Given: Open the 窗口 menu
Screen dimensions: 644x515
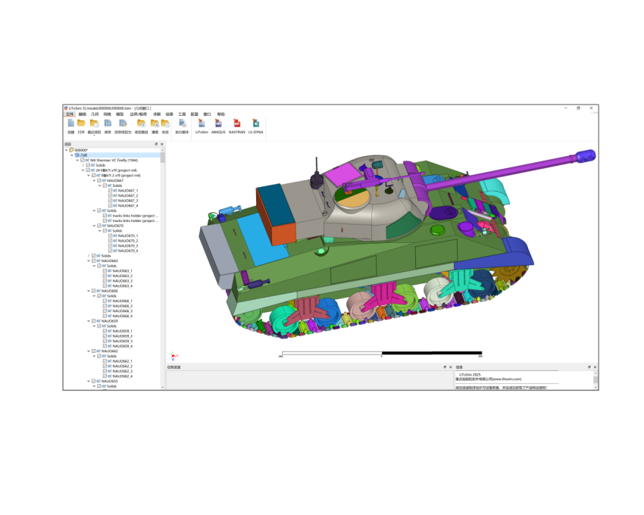Looking at the screenshot, I should [207, 114].
